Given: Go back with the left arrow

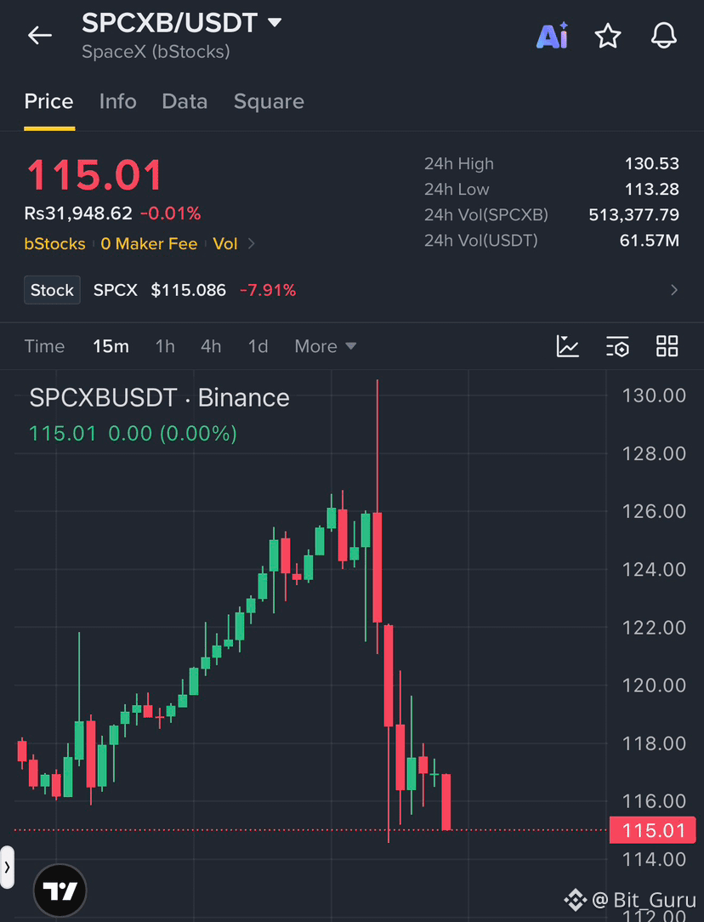Looking at the screenshot, I should pos(39,35).
